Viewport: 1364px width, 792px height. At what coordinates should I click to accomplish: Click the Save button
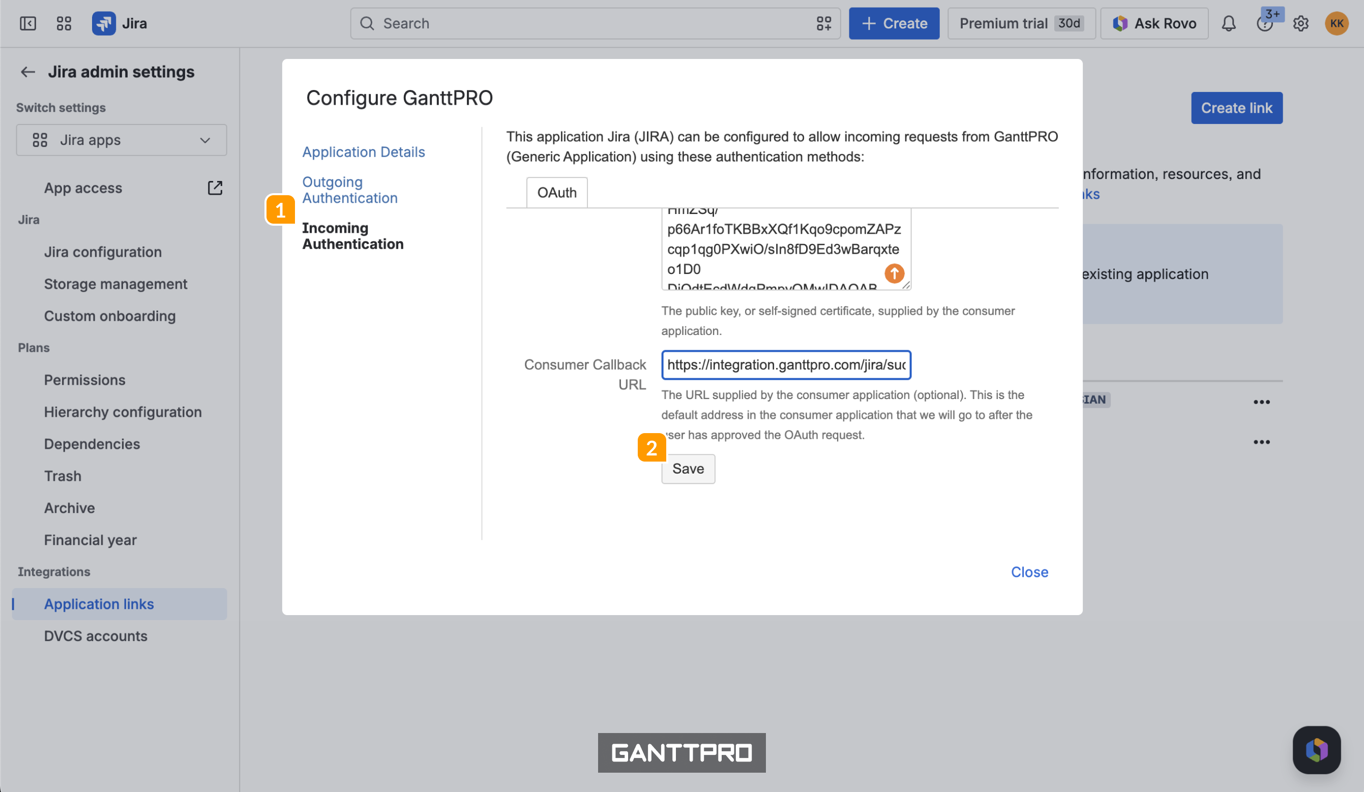[x=688, y=469]
